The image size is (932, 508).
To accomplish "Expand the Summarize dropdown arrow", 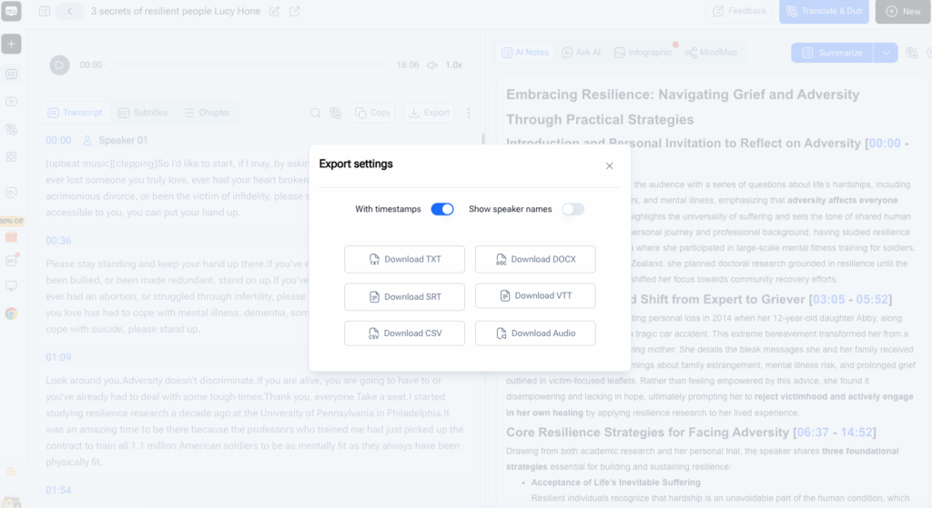I will (886, 53).
